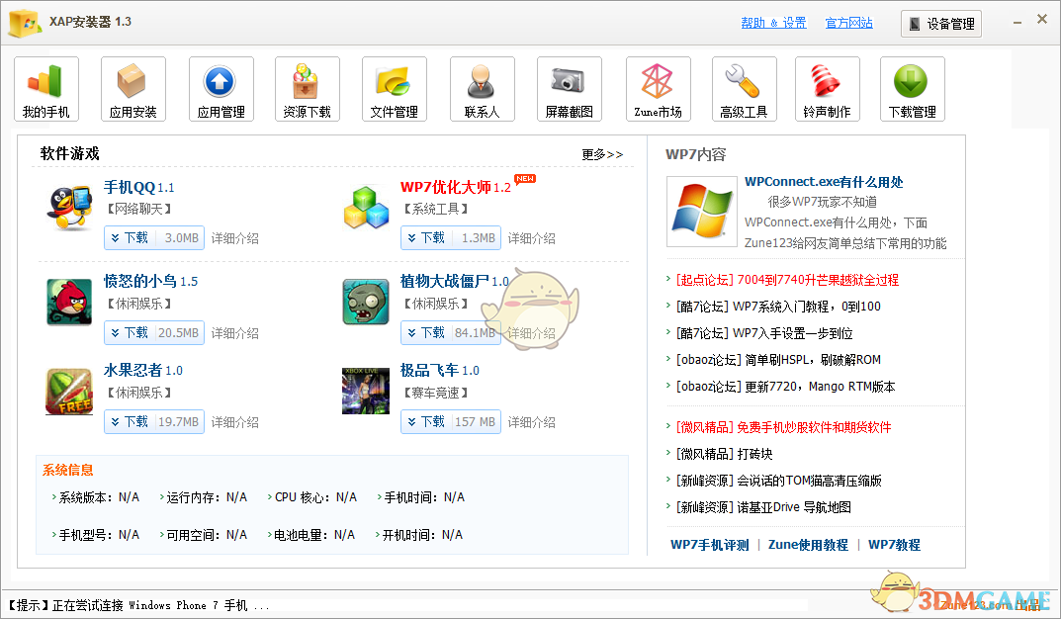
Task: Visit the 官方网站 official website
Action: (x=849, y=23)
